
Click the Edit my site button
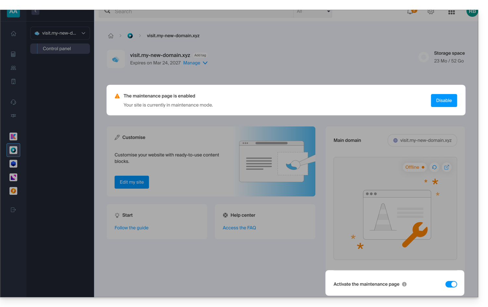coord(131,182)
